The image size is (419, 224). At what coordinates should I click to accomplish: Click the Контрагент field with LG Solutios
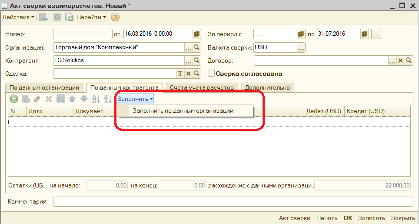coord(119,60)
